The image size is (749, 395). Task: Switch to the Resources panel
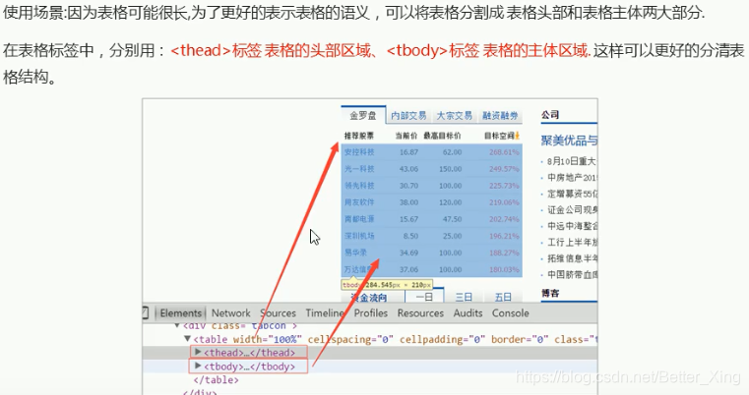point(420,312)
